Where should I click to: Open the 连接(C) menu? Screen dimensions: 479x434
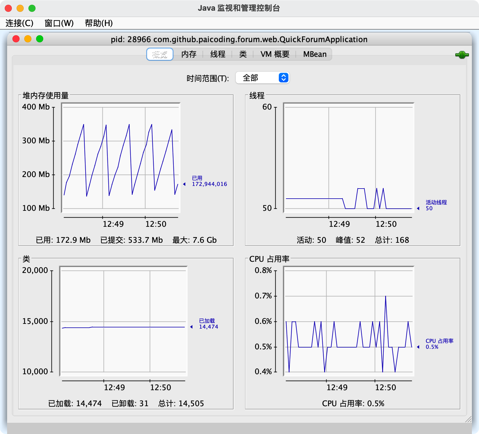tap(20, 23)
